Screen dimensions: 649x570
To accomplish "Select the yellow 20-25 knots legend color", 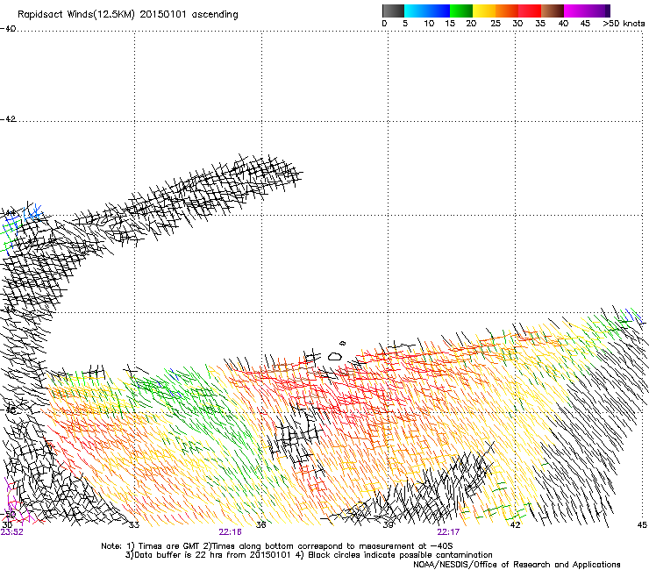I will 484,11.
